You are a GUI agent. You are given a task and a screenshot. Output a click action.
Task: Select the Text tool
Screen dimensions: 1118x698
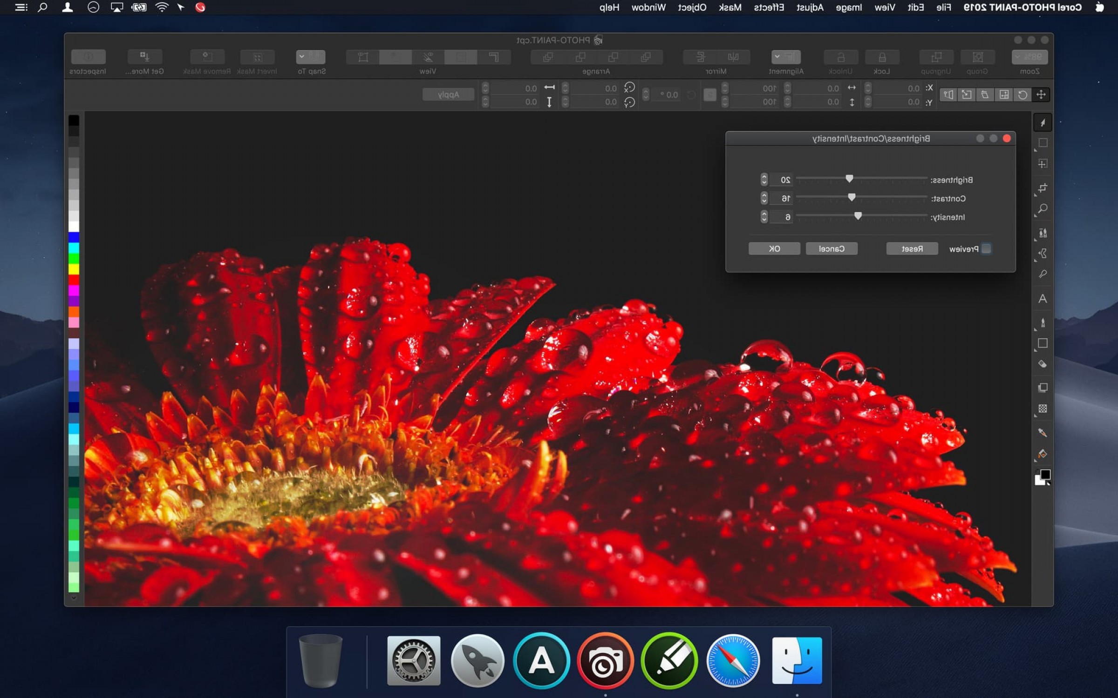[x=1043, y=299]
